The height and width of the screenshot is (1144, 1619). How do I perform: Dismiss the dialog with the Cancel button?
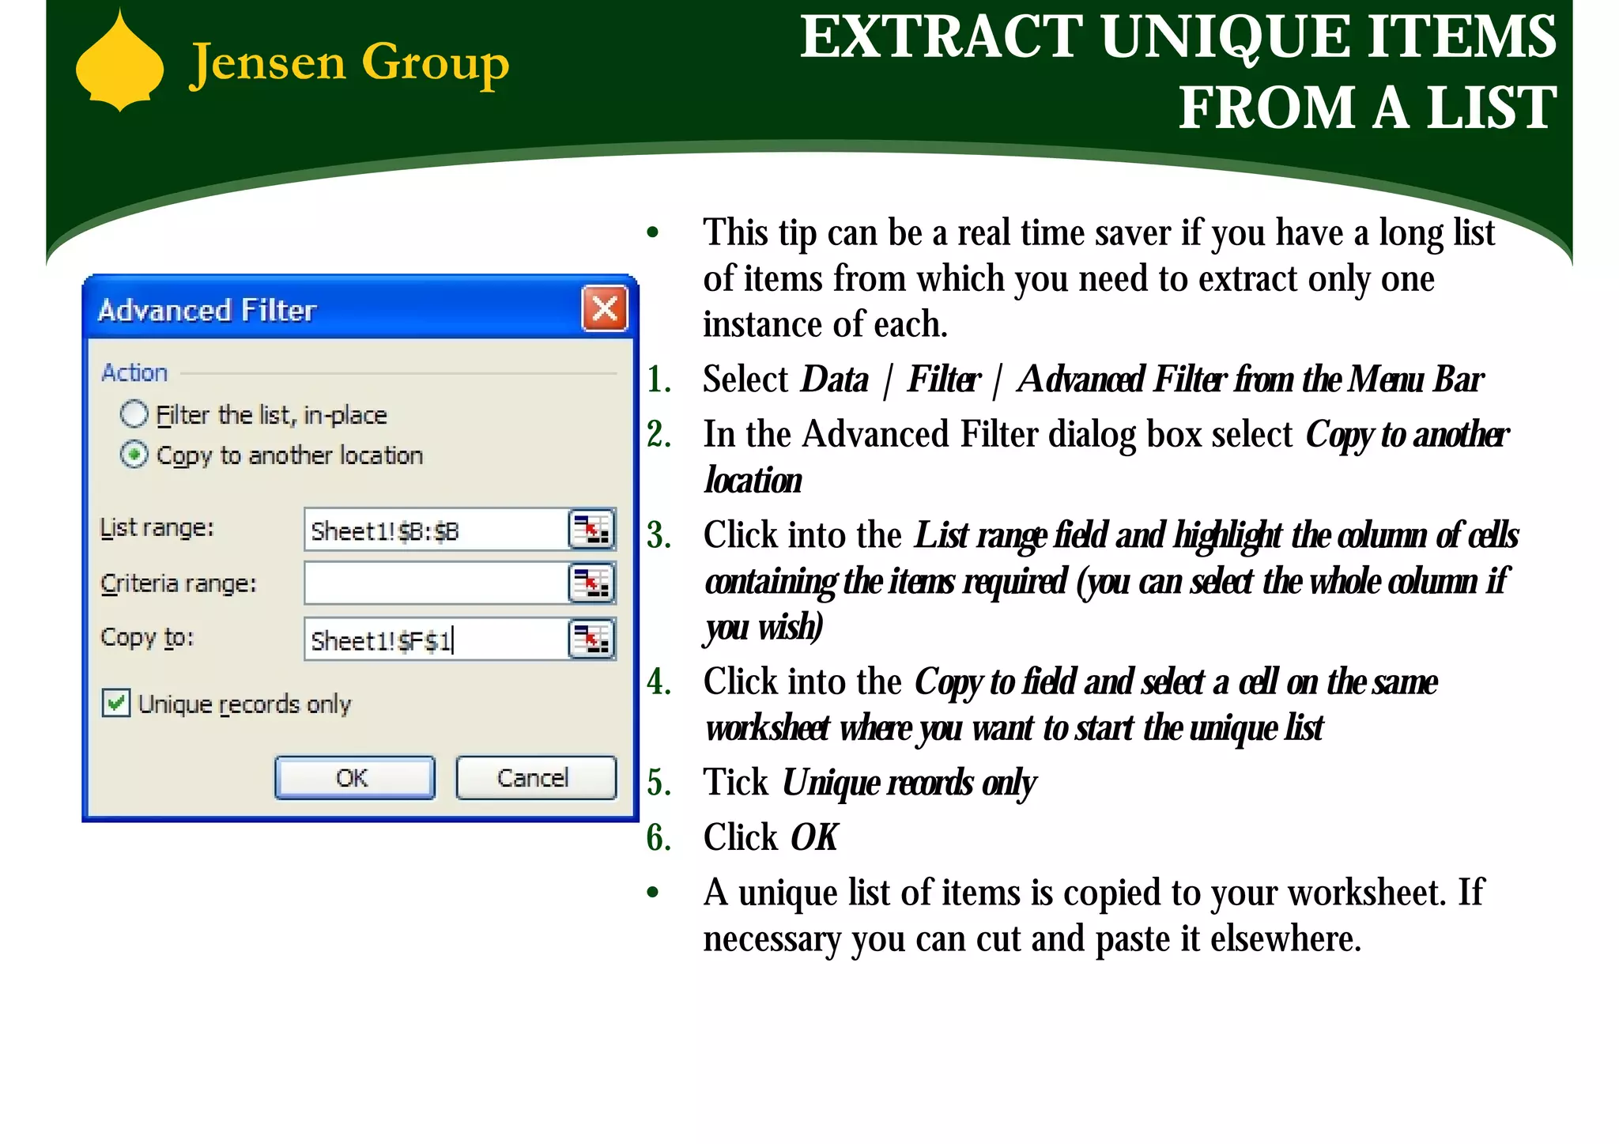(535, 778)
